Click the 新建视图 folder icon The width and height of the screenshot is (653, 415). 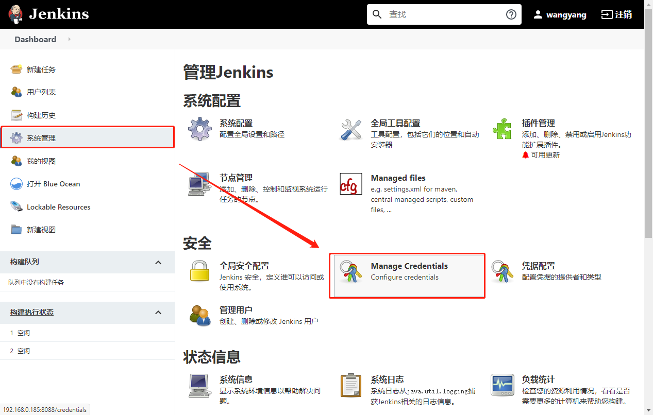point(16,230)
